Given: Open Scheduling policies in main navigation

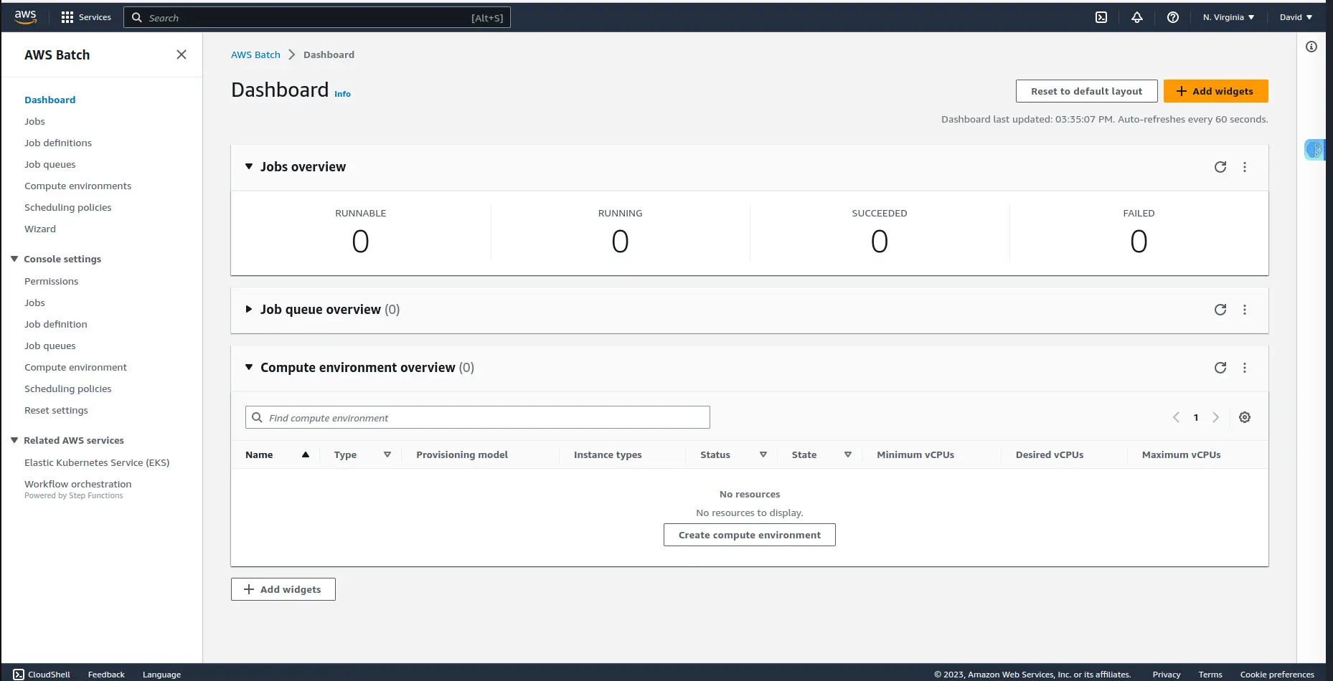Looking at the screenshot, I should (x=67, y=207).
